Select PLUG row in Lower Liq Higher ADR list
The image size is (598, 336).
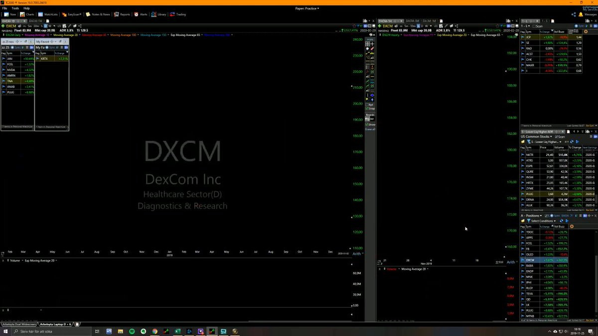pyautogui.click(x=557, y=194)
